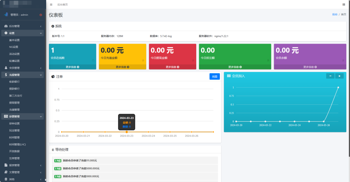Click the grid icon in top-right corner
The height and width of the screenshot is (182, 350).
[x=344, y=4]
